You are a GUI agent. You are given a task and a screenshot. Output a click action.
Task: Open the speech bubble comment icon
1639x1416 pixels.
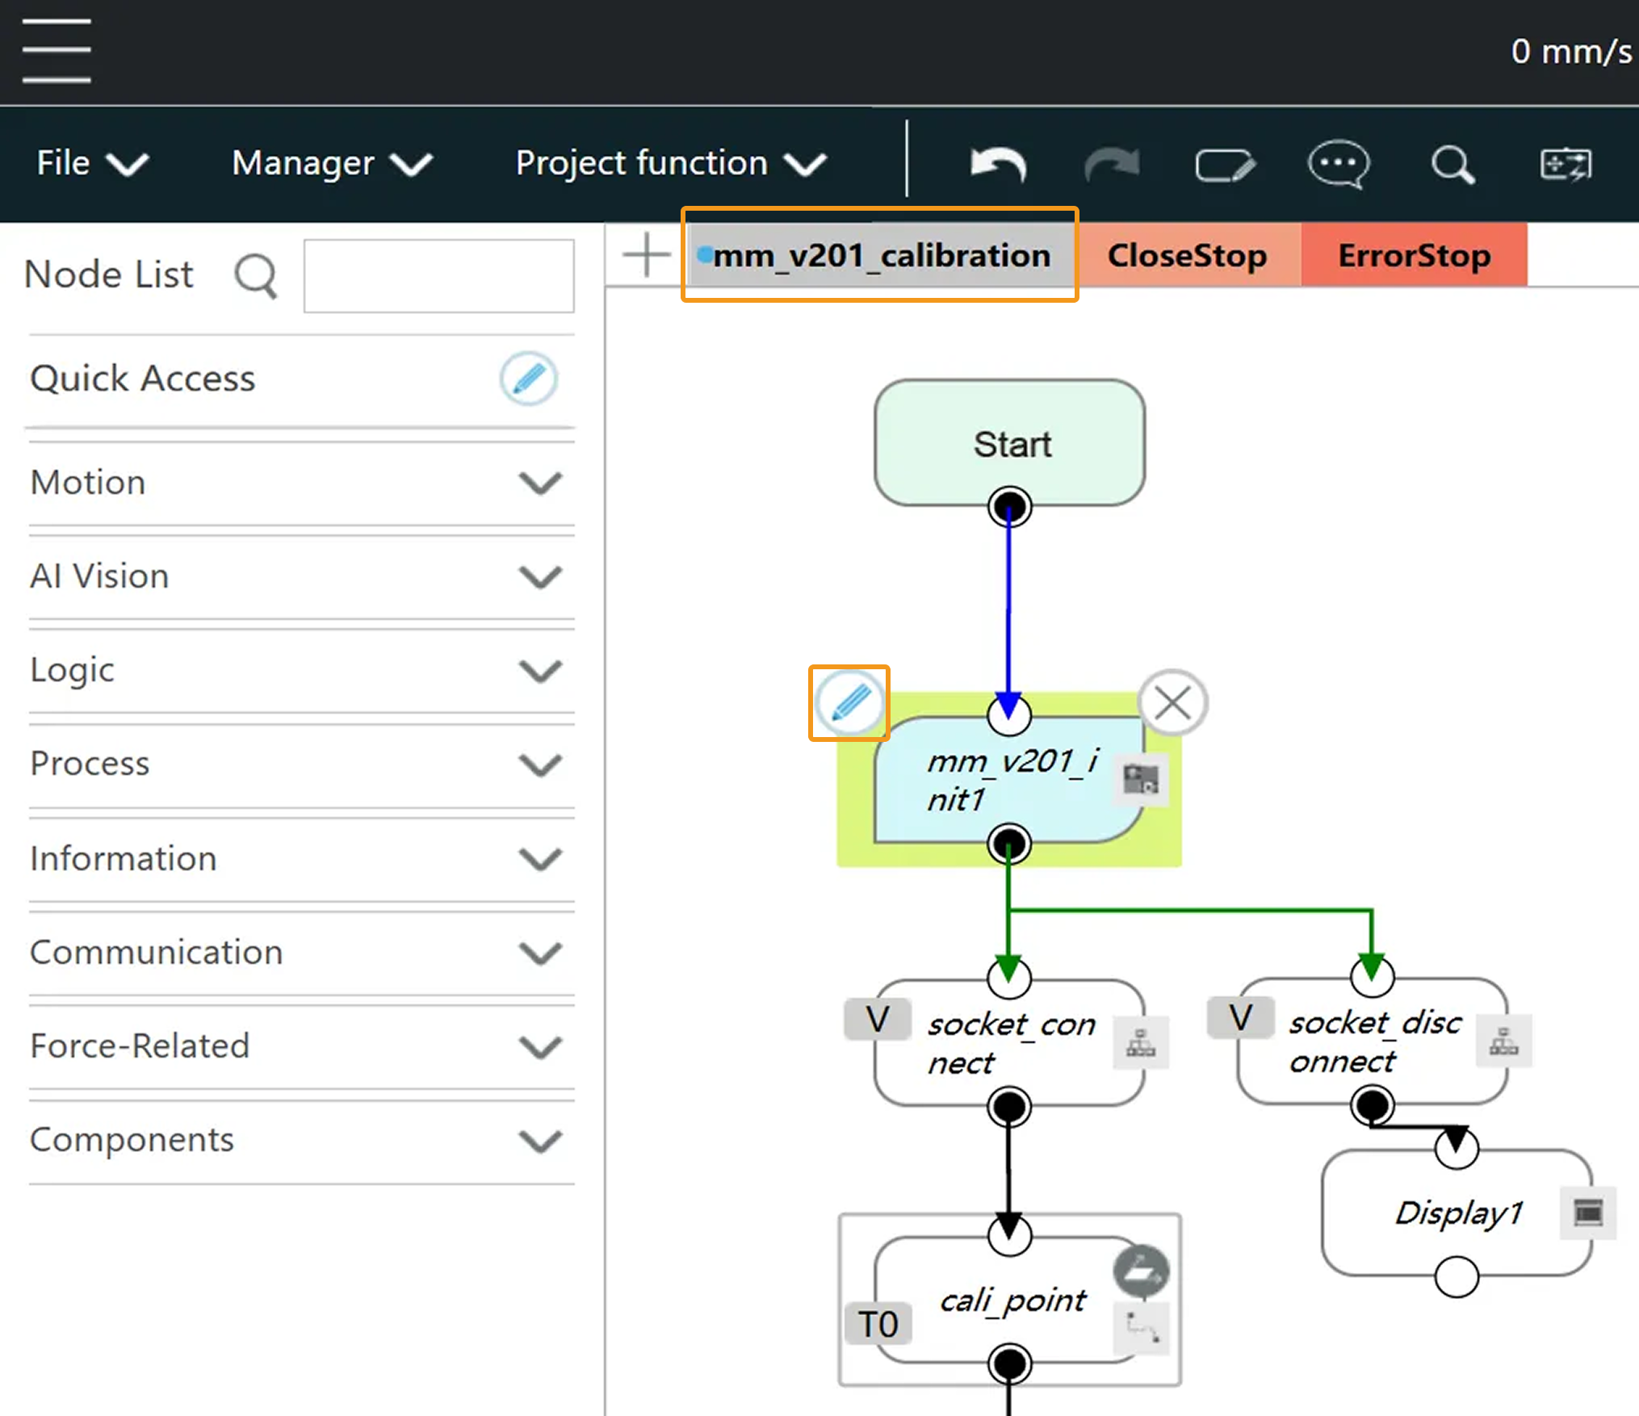tap(1338, 165)
